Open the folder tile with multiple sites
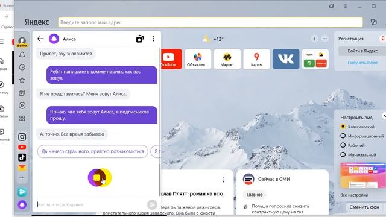The image size is (386, 217). 315,59
